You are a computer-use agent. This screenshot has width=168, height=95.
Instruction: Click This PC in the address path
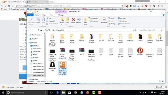click(47, 30)
